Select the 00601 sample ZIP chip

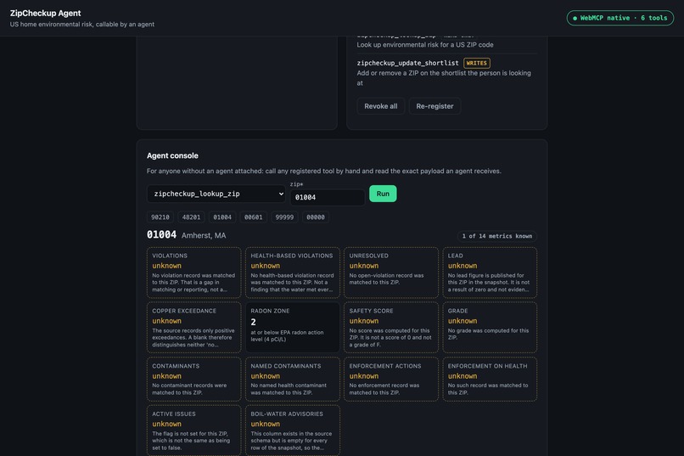253,217
